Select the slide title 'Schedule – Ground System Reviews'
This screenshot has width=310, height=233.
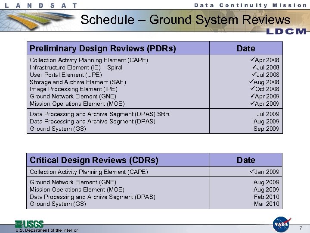[x=185, y=20]
